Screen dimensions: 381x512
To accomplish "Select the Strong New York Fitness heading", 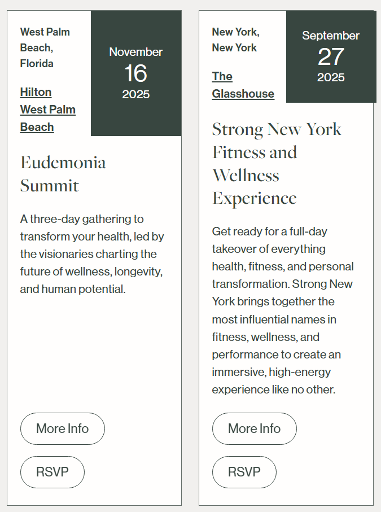I will tap(277, 164).
